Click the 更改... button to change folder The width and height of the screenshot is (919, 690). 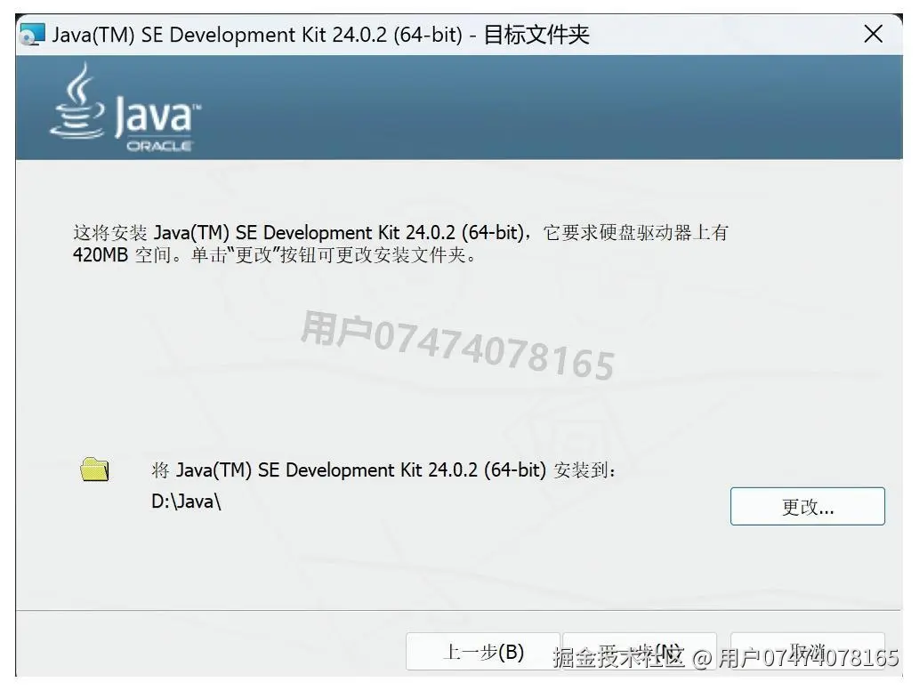[807, 506]
